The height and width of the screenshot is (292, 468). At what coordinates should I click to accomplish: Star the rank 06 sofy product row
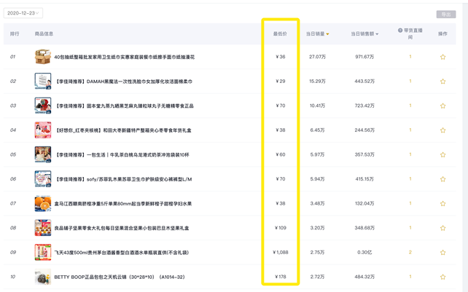tap(442, 179)
